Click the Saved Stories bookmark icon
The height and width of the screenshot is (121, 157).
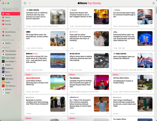tap(3, 32)
